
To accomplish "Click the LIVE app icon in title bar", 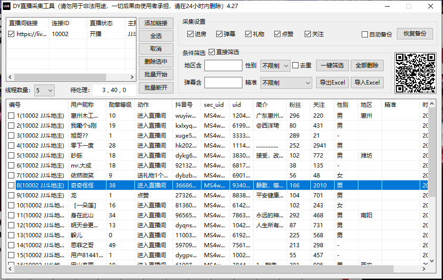I will 7,7.
